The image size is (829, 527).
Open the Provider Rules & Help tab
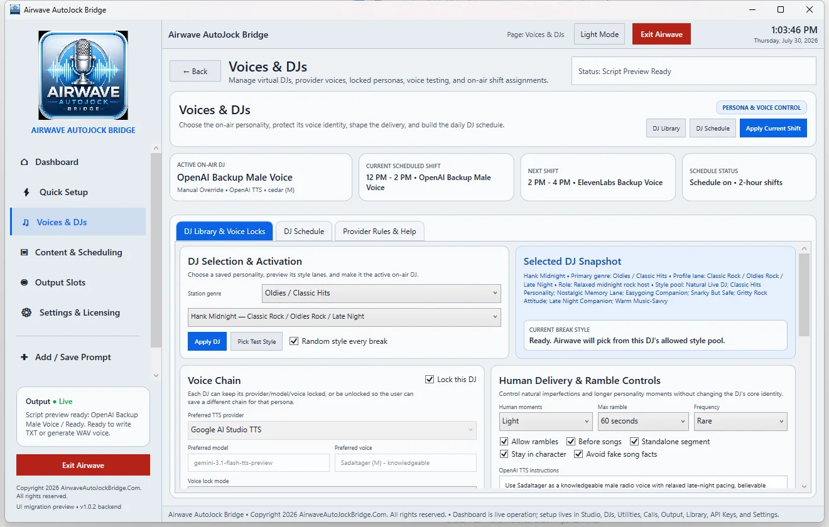[379, 232]
